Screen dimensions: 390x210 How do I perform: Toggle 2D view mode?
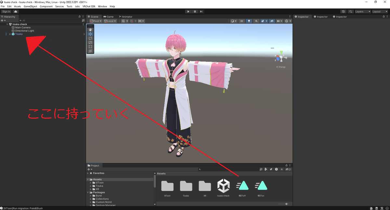[241, 21]
